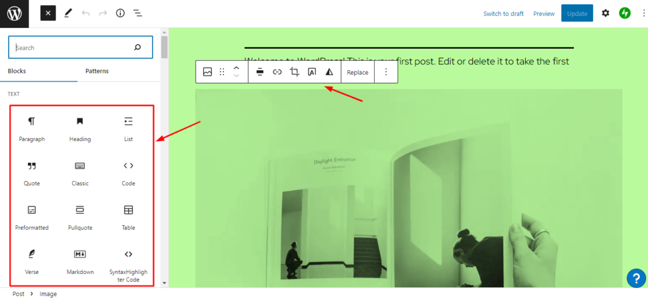Insert a Table block
Viewport: 648px width, 298px height.
click(x=128, y=218)
